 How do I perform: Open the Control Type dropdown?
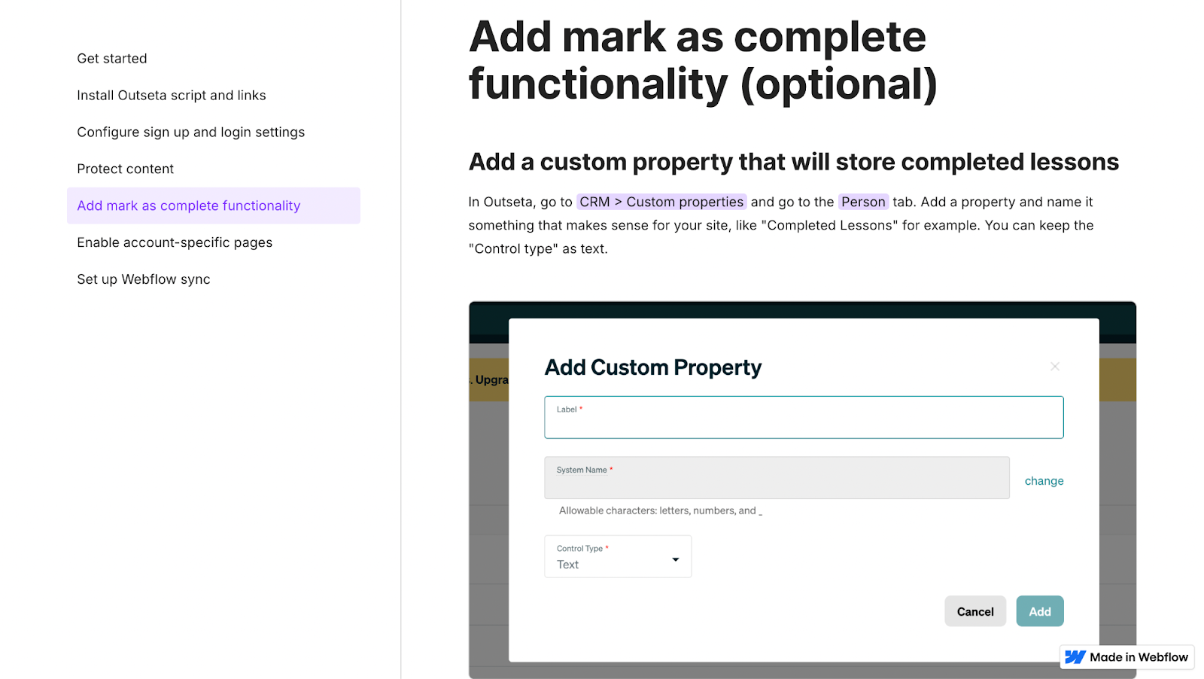tap(618, 556)
